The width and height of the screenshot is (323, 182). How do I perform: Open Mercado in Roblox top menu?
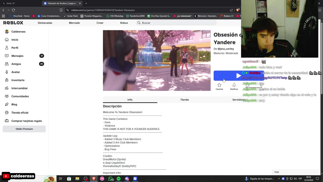[74, 23]
